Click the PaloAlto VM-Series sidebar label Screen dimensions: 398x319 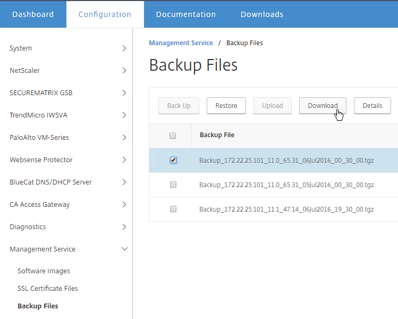39,137
